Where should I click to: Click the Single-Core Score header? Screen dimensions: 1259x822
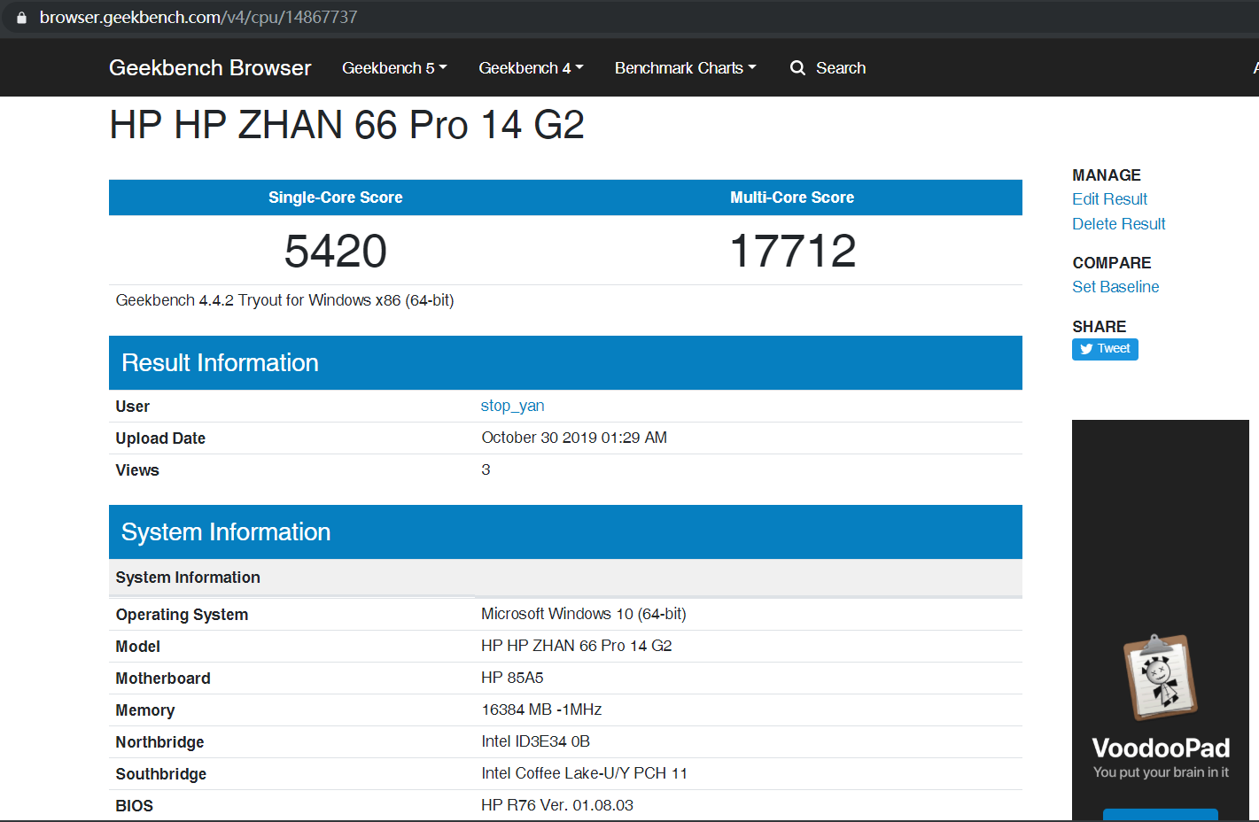coord(336,198)
